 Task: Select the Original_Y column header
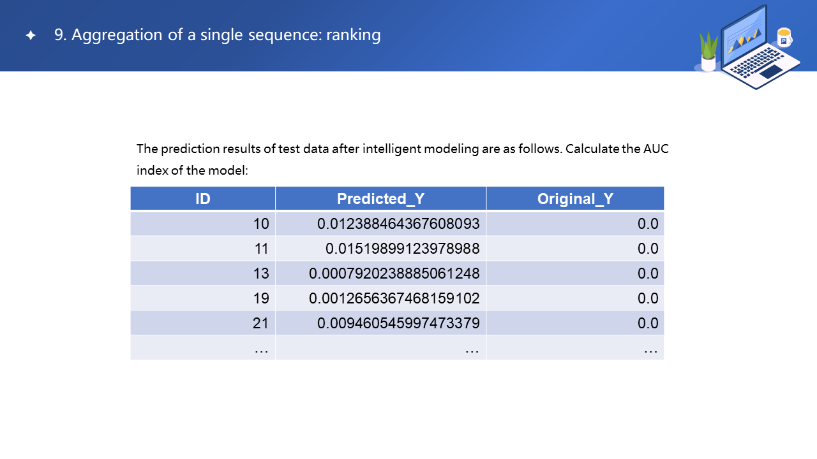[x=575, y=199]
